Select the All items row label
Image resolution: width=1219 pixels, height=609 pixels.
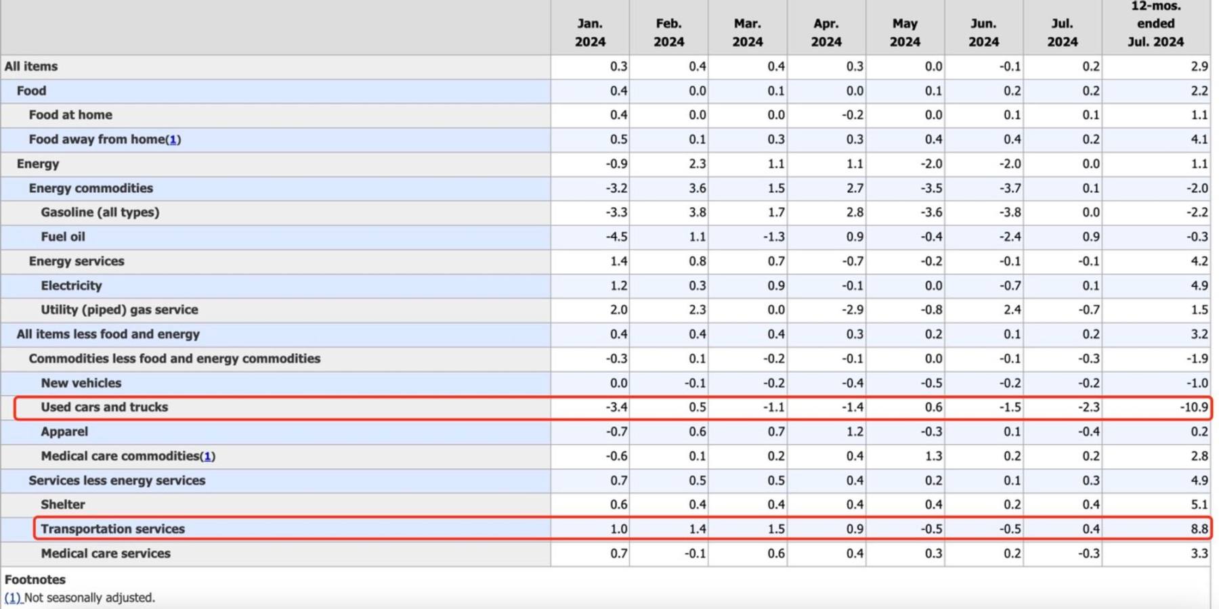[x=31, y=66]
